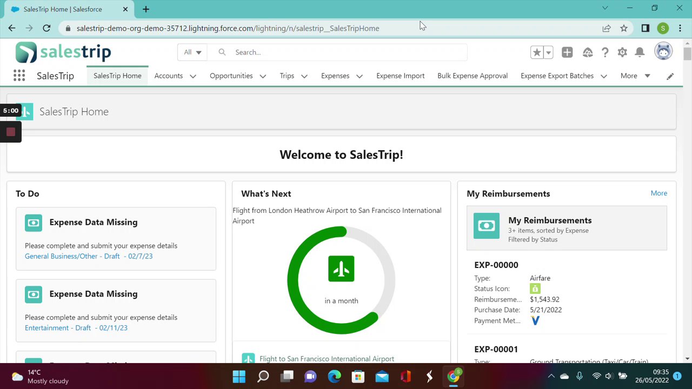Viewport: 692px width, 389px height.
Task: Open the browser side panel
Action: click(x=646, y=28)
